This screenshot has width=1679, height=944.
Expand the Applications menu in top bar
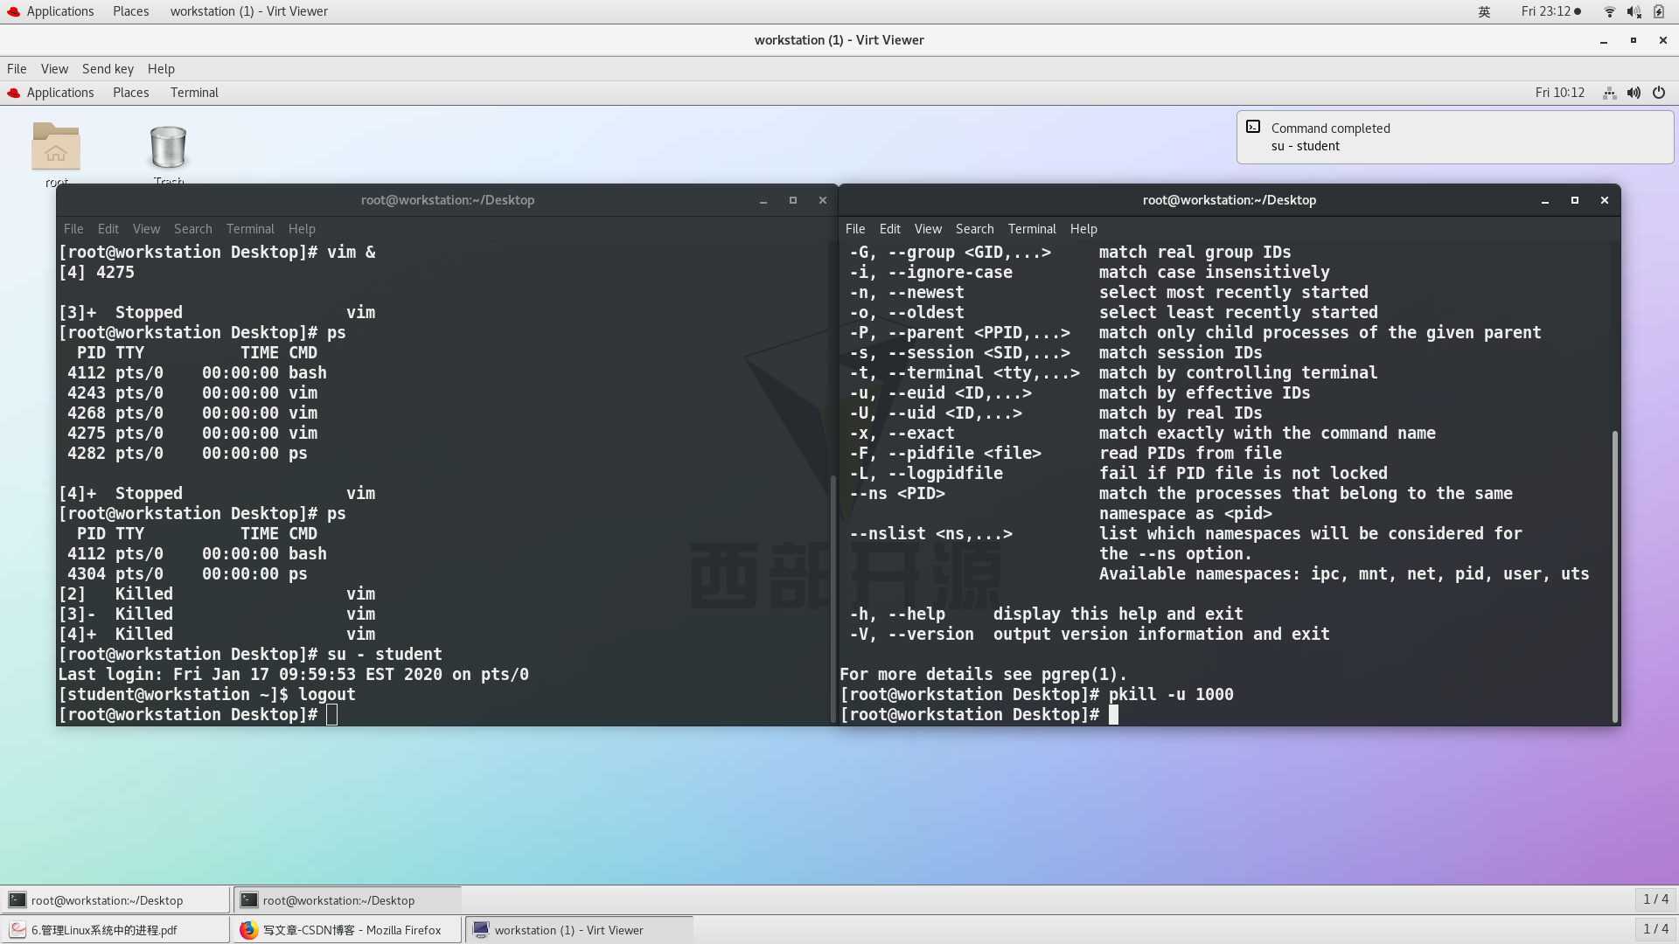coord(60,10)
